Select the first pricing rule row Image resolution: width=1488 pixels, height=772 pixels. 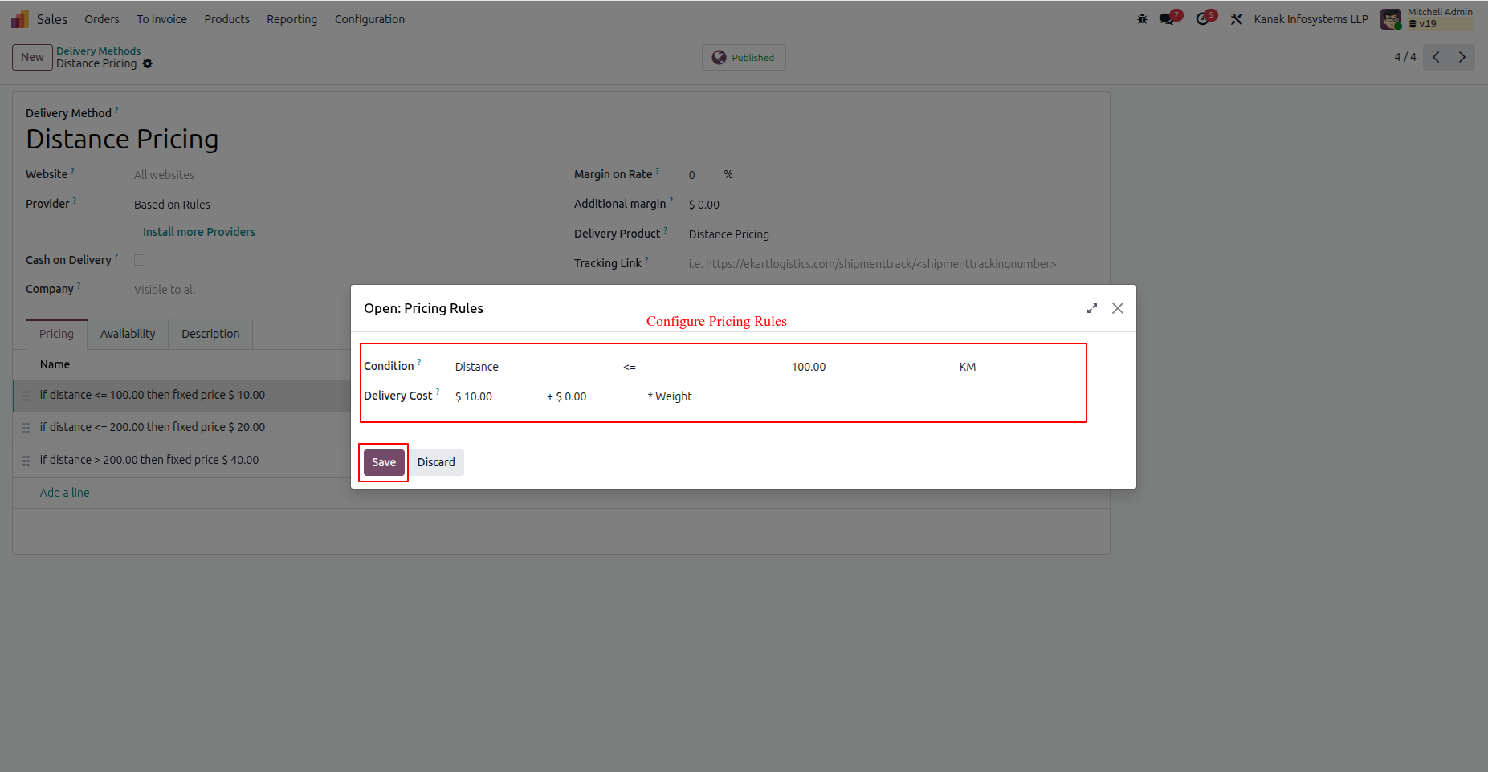click(153, 395)
